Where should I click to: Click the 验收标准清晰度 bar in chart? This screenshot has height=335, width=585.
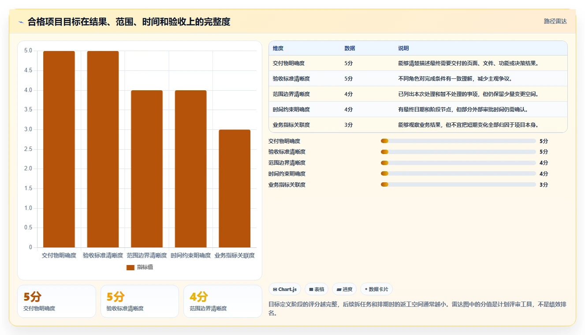103,149
